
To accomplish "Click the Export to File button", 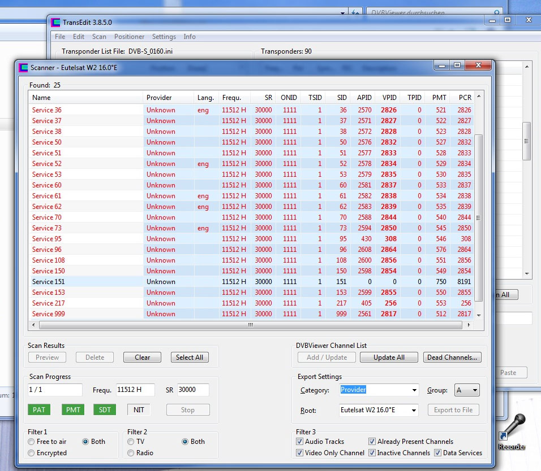I will tap(453, 410).
